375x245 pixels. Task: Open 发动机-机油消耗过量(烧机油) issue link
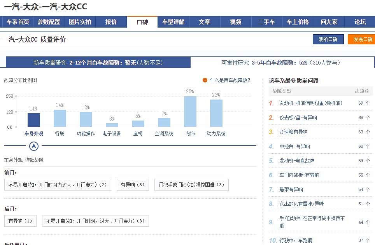310,103
